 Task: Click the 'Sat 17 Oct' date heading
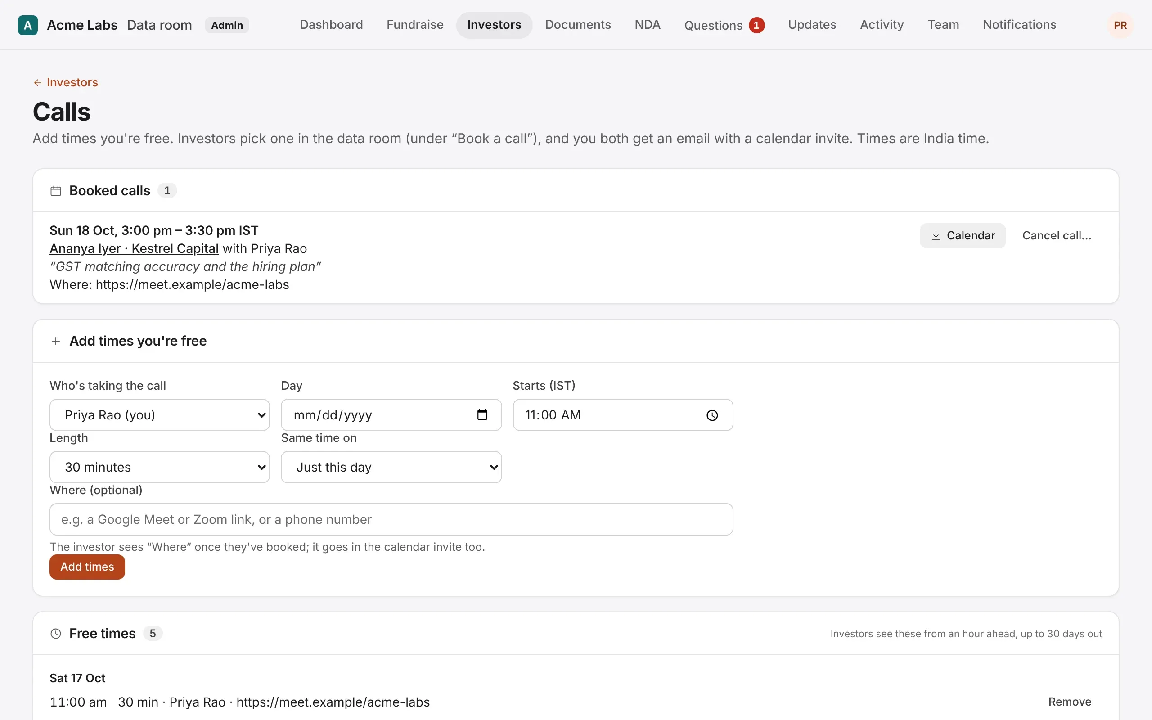77,678
